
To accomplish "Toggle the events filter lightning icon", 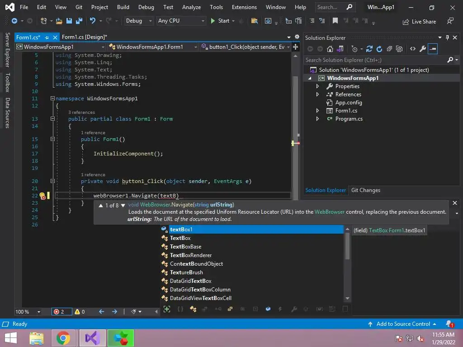I will point(280,309).
